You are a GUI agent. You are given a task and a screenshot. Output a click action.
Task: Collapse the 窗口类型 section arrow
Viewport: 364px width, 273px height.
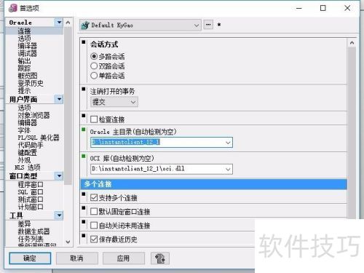click(59, 175)
